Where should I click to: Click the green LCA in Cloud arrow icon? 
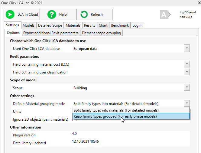(x=10, y=15)
